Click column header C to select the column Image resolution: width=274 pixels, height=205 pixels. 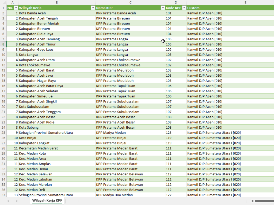coord(130,2)
